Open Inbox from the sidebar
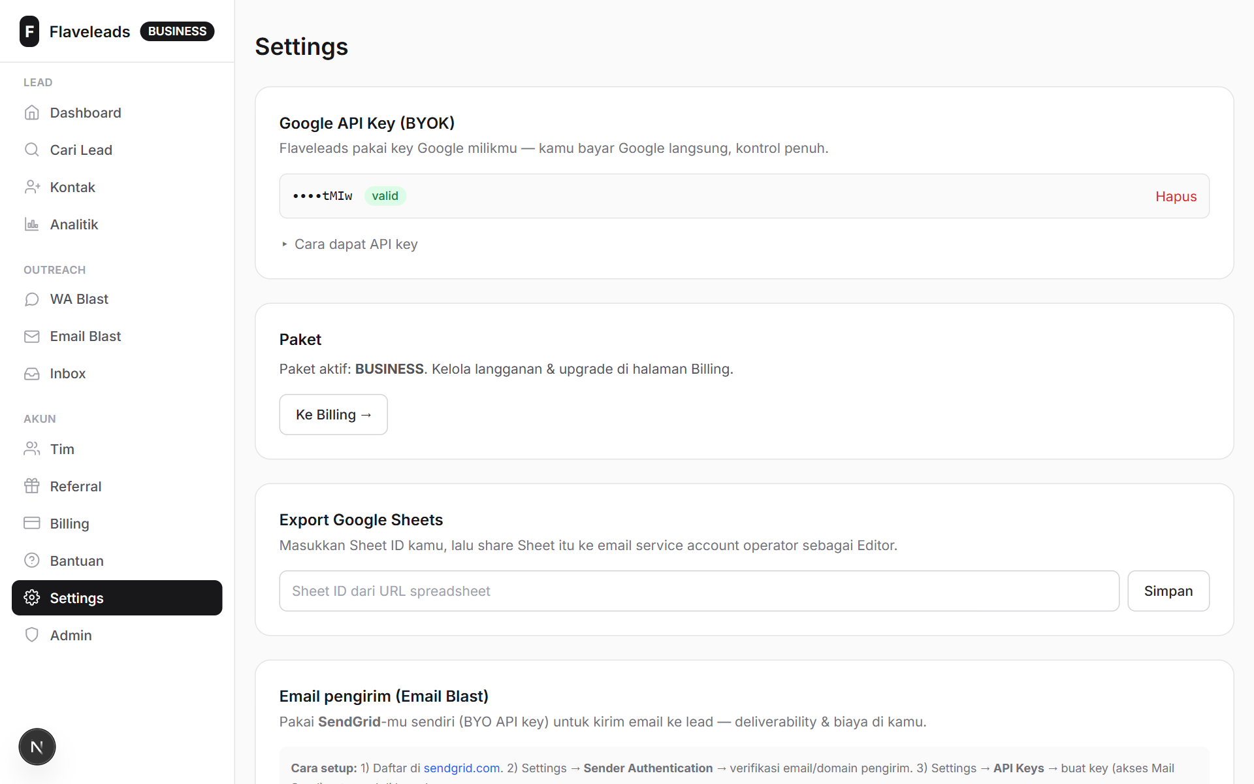Image resolution: width=1254 pixels, height=784 pixels. [x=117, y=374]
